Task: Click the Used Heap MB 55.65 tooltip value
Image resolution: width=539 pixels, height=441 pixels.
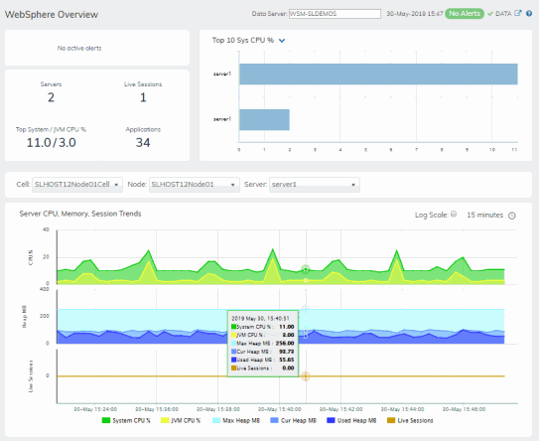Action: (286, 360)
